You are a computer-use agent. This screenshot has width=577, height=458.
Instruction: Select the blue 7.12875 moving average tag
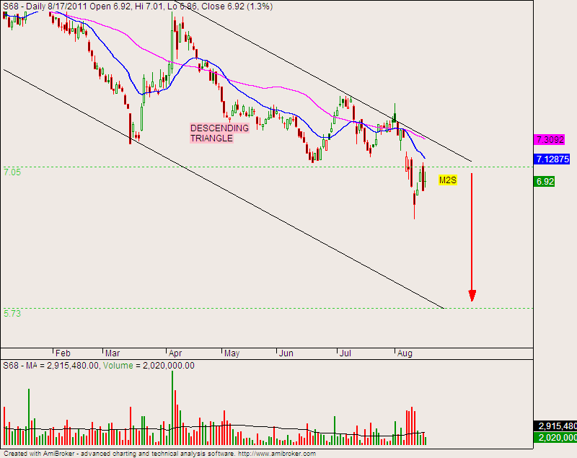[x=555, y=159]
